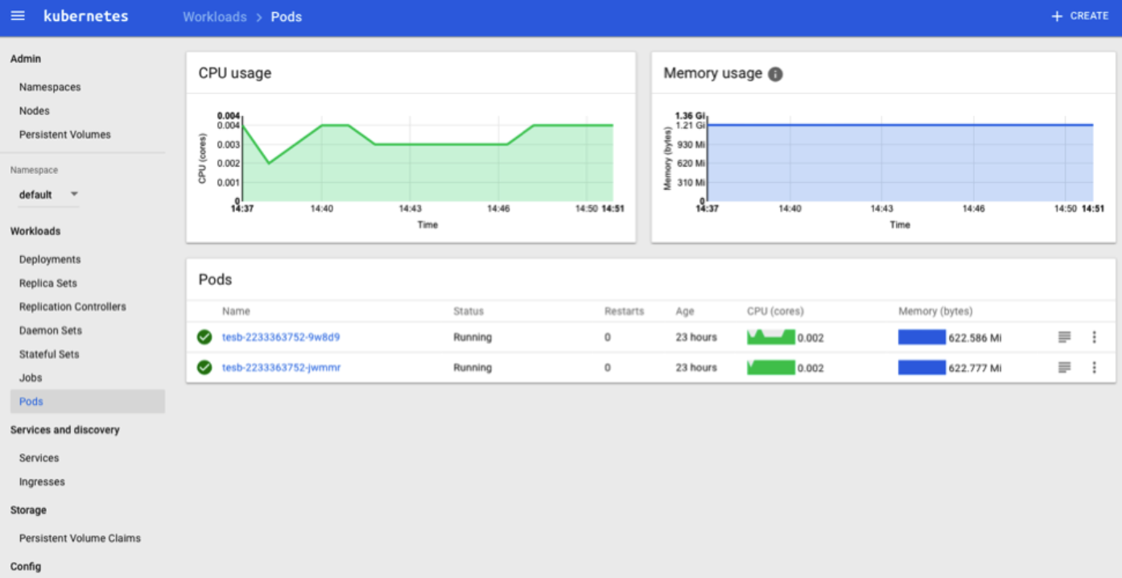Open Services in sidebar
The height and width of the screenshot is (578, 1122).
point(39,458)
